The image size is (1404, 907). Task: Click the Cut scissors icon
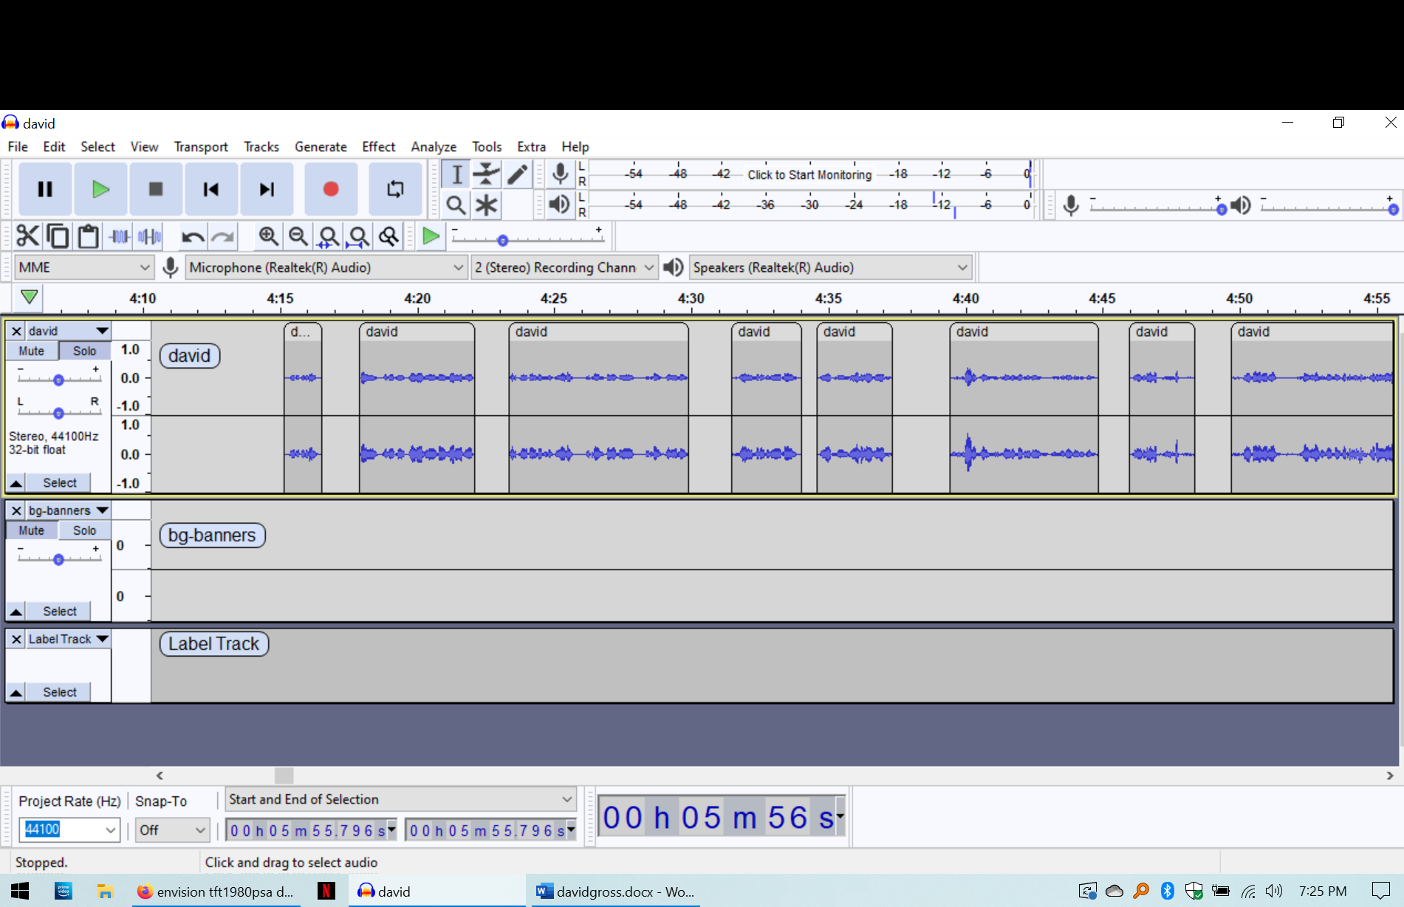(27, 236)
